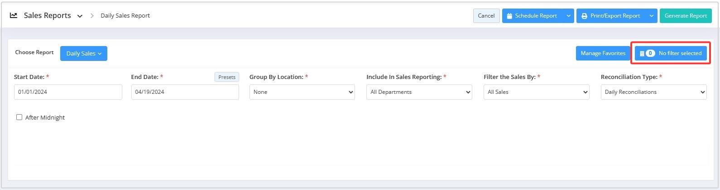Open the Reconciliation Type dropdown

(653, 92)
